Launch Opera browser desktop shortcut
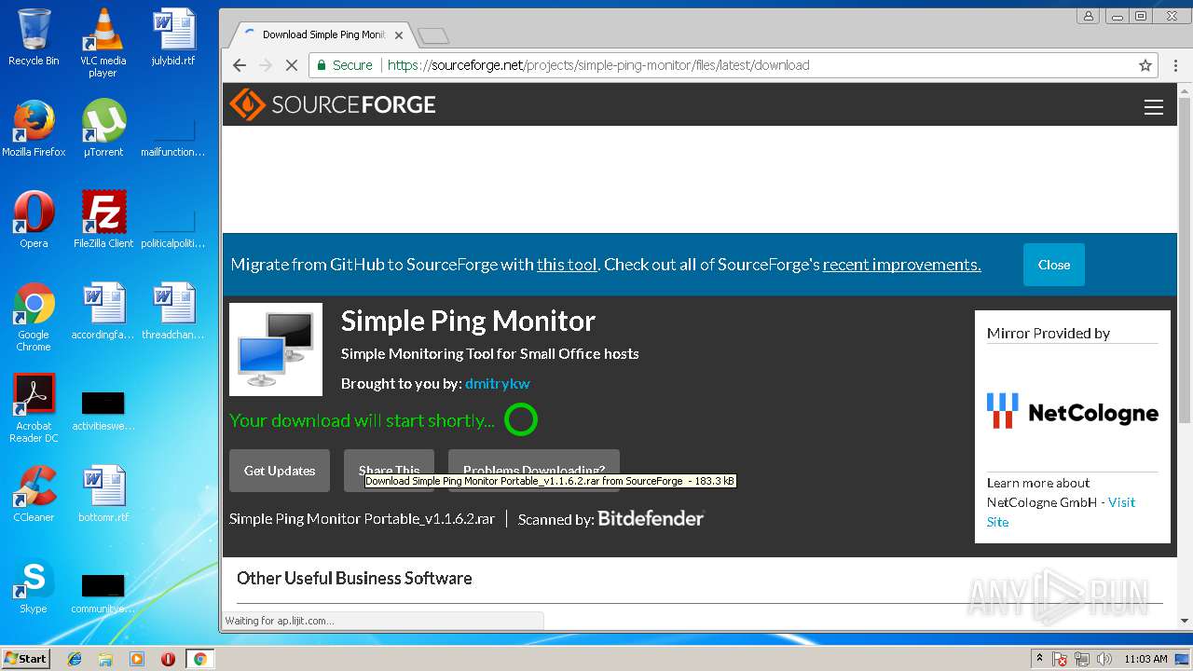The image size is (1193, 671). coord(34,220)
